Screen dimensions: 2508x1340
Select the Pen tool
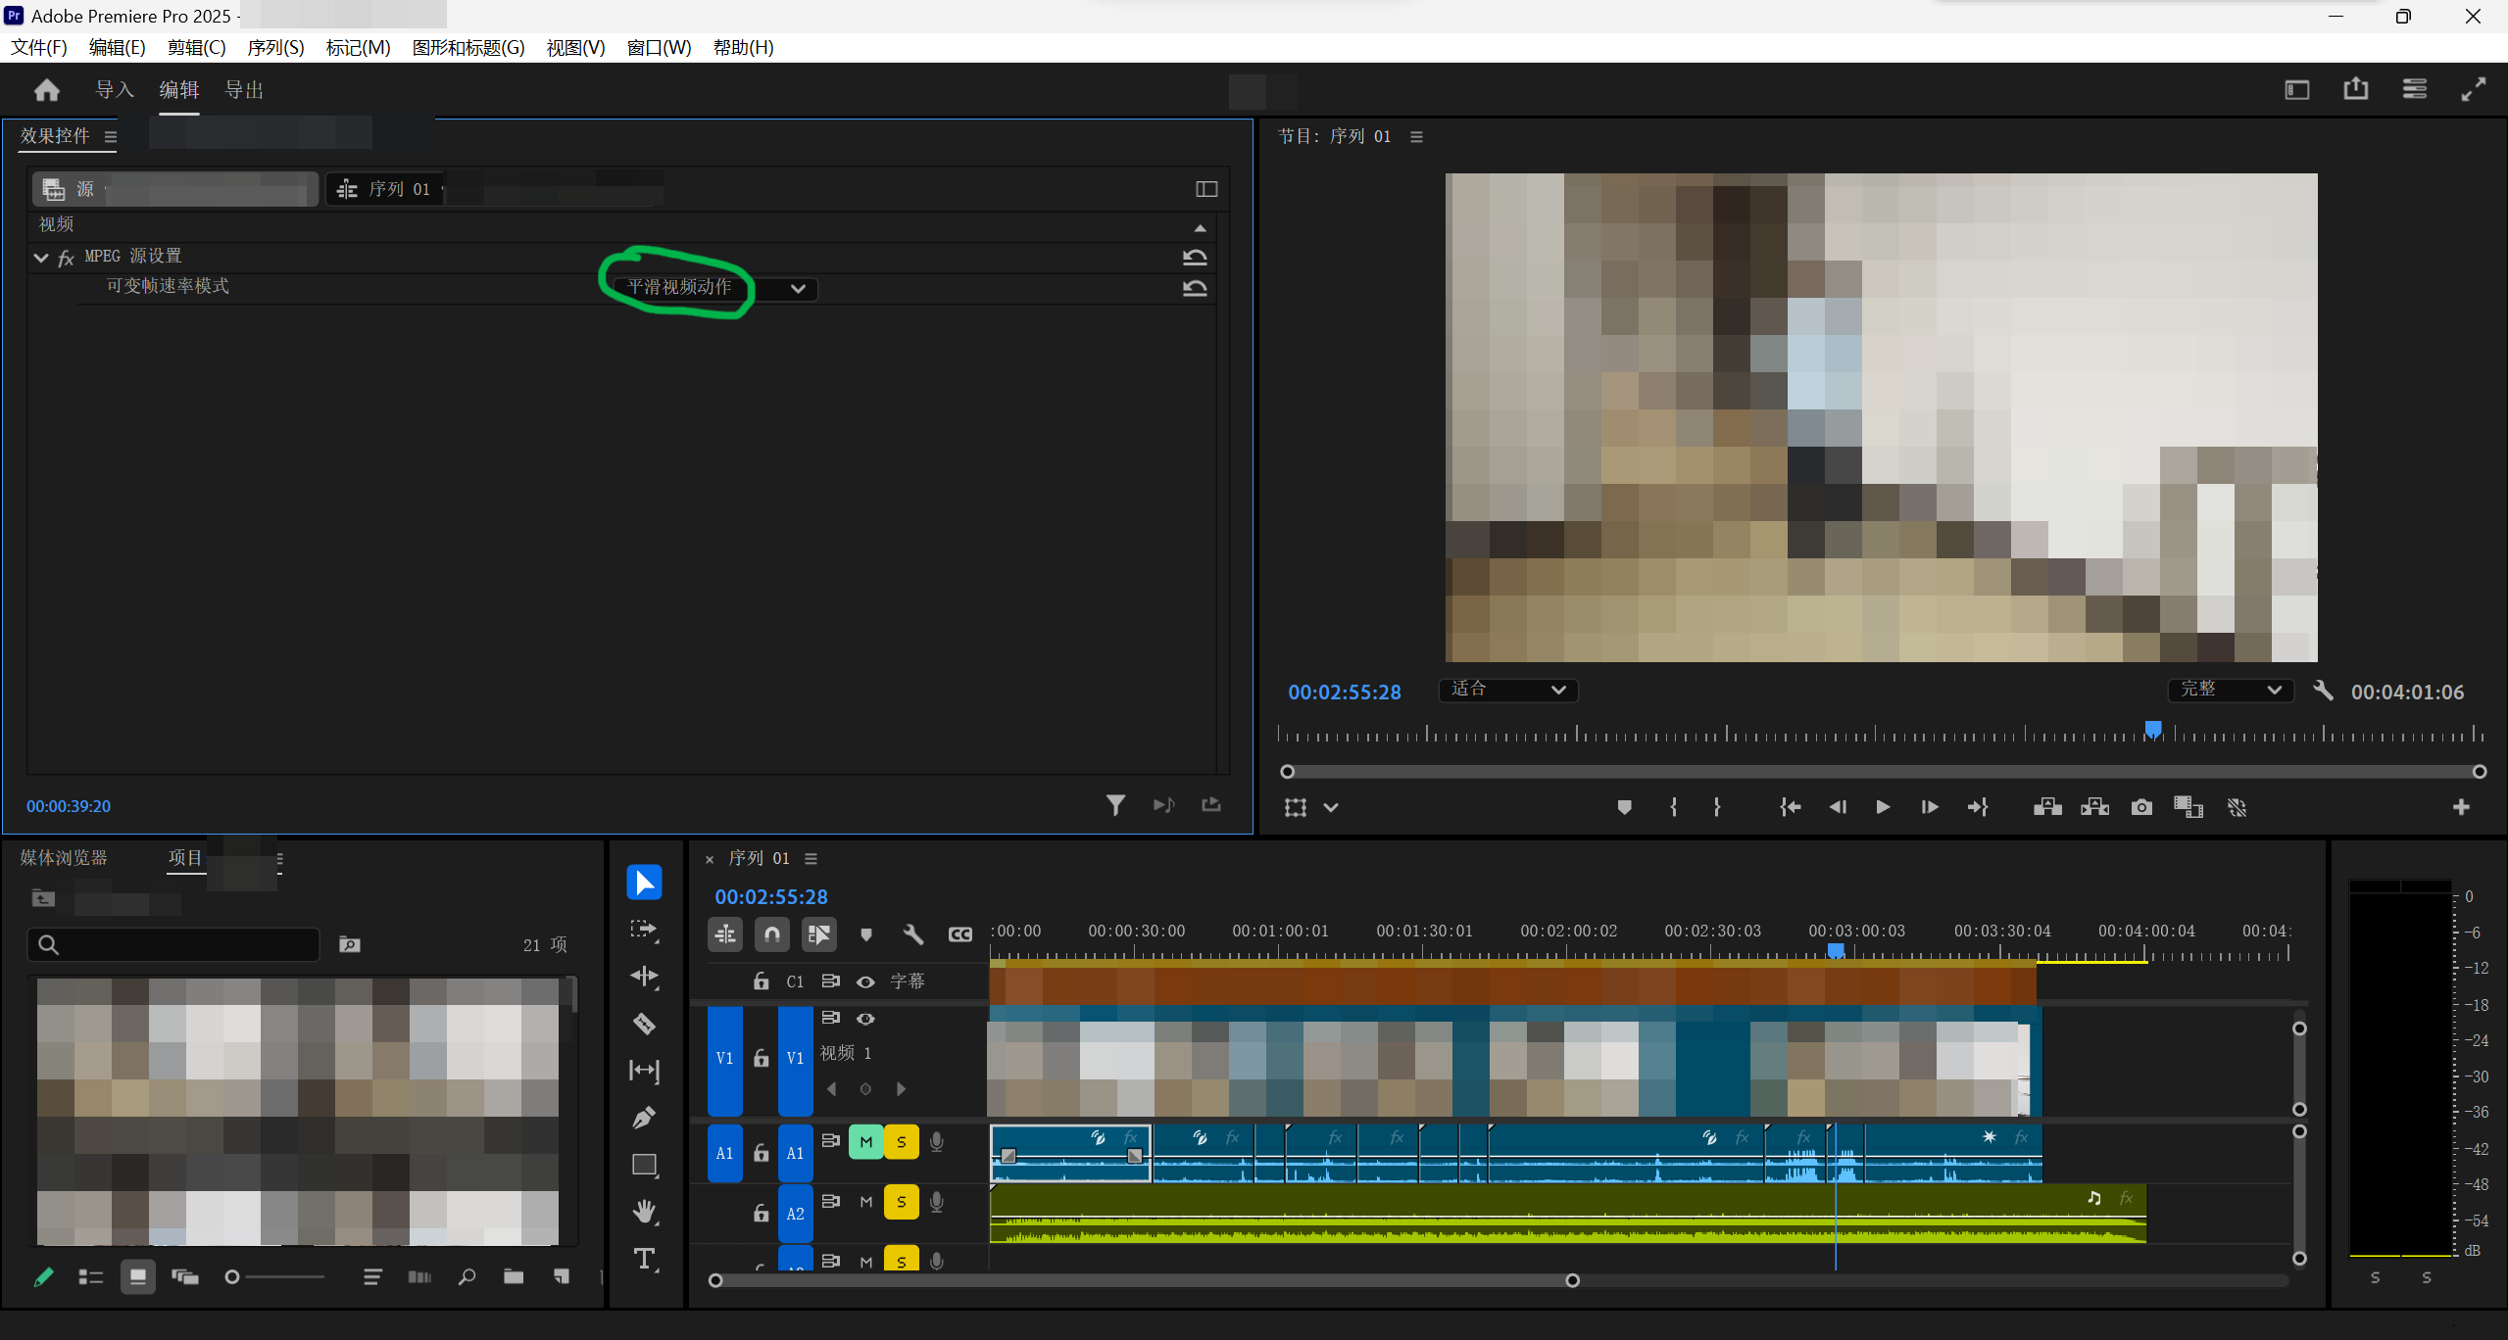tap(644, 1118)
